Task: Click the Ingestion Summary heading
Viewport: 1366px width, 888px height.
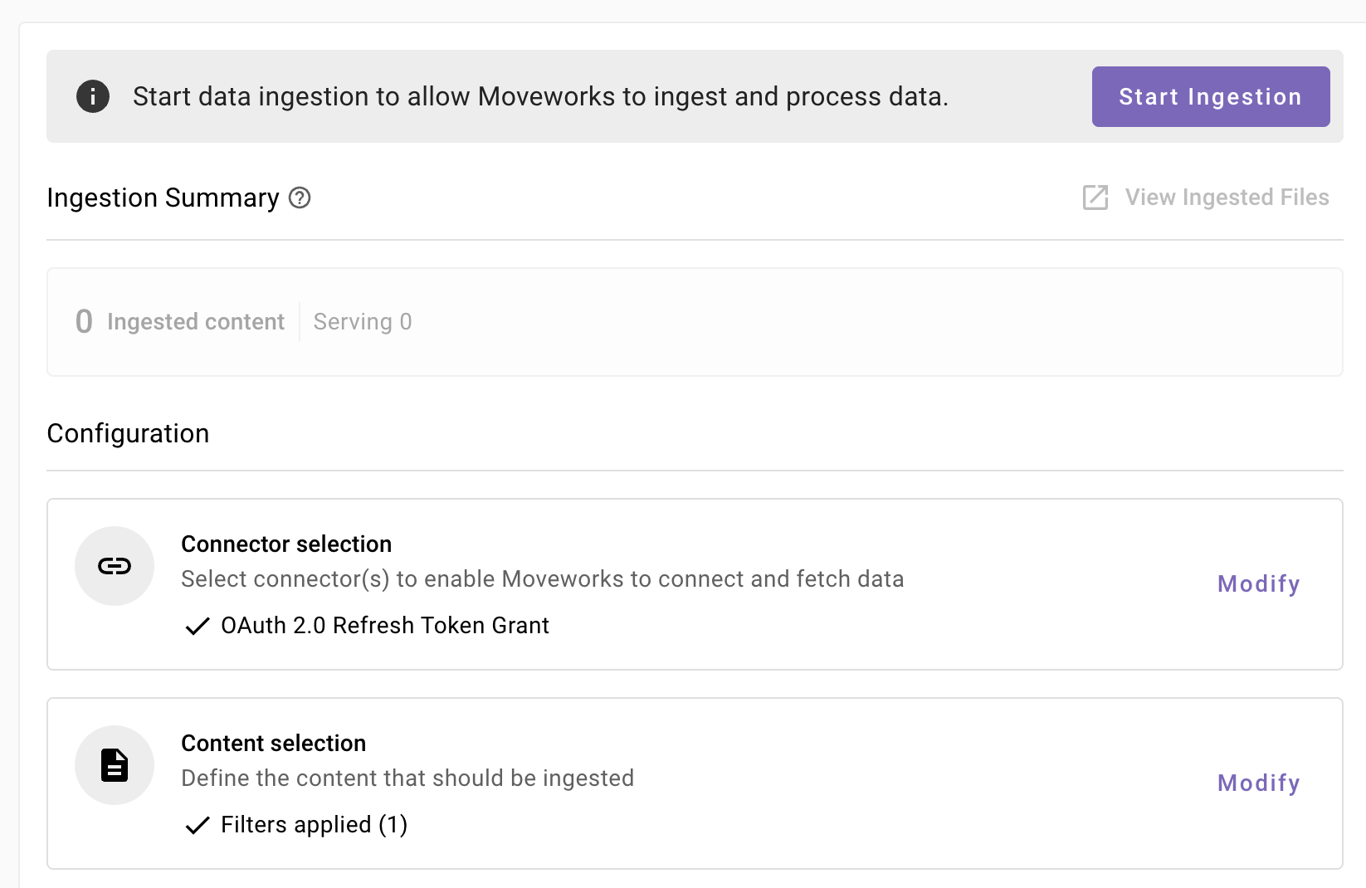Action: click(163, 198)
